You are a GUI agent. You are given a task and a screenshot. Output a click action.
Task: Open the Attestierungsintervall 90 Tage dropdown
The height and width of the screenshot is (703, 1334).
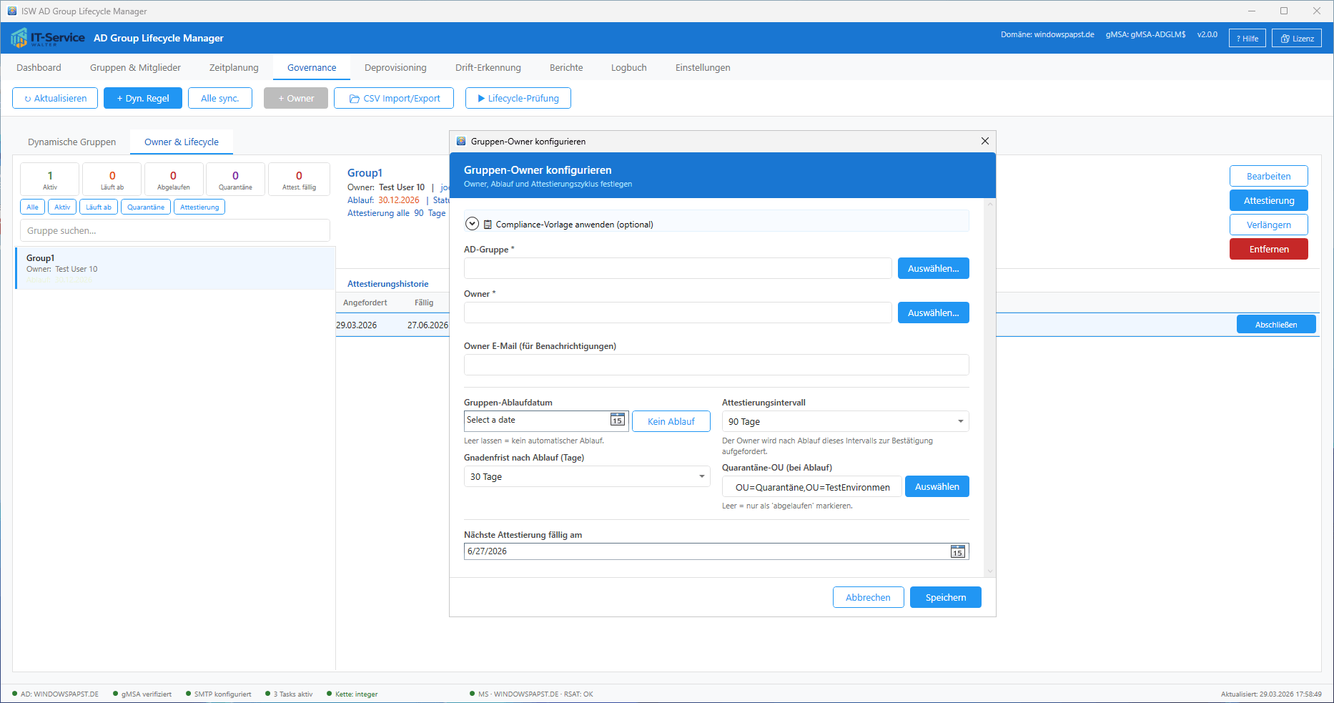tap(845, 422)
